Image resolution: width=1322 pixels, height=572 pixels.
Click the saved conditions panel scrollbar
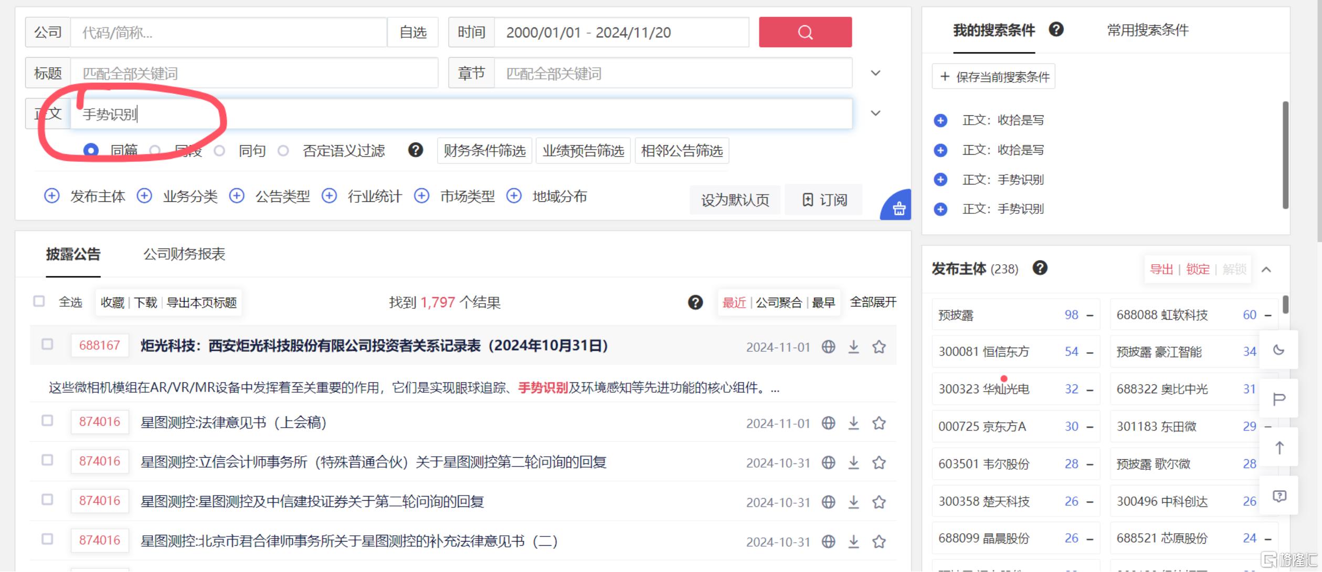1285,155
